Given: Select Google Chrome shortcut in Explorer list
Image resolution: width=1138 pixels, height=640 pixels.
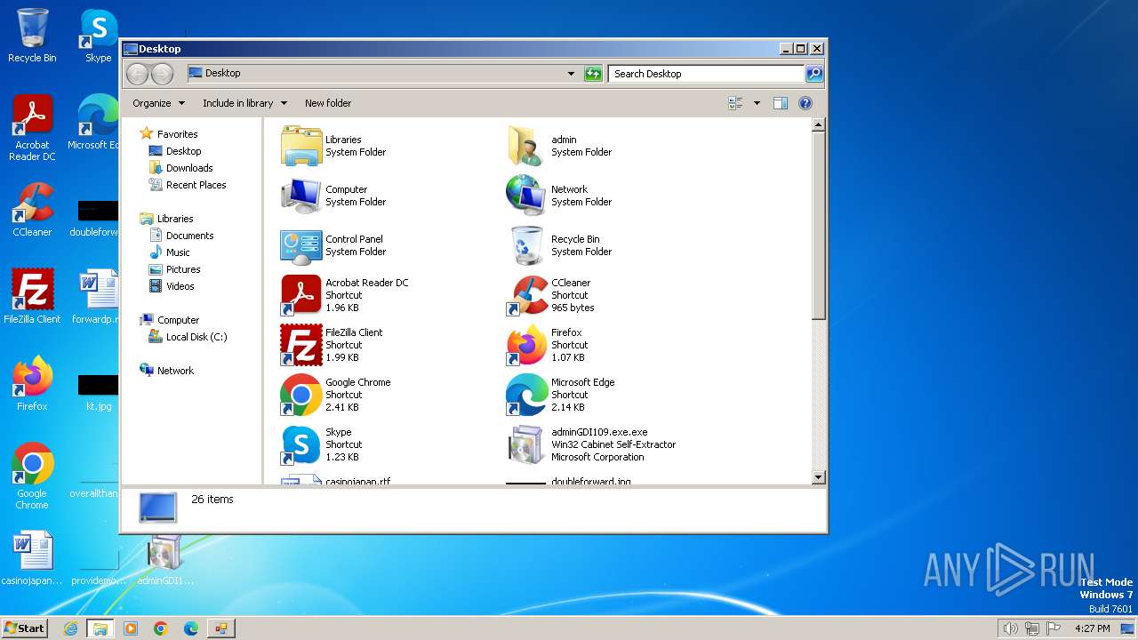Looking at the screenshot, I should click(301, 395).
